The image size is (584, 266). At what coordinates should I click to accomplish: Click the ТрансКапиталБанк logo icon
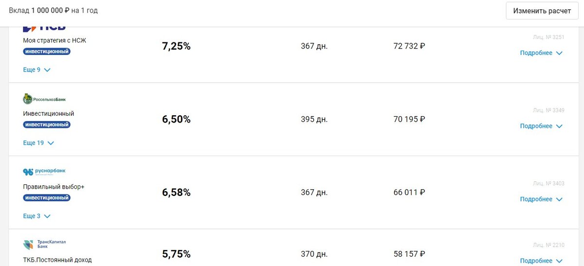[x=44, y=244]
